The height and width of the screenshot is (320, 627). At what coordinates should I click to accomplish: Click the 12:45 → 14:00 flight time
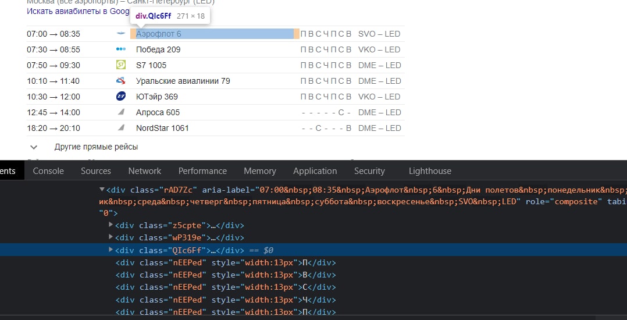click(x=54, y=112)
